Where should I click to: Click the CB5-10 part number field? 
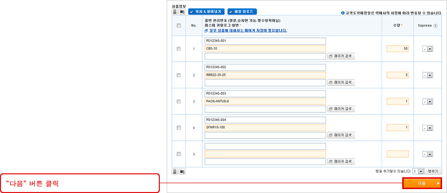pos(265,49)
